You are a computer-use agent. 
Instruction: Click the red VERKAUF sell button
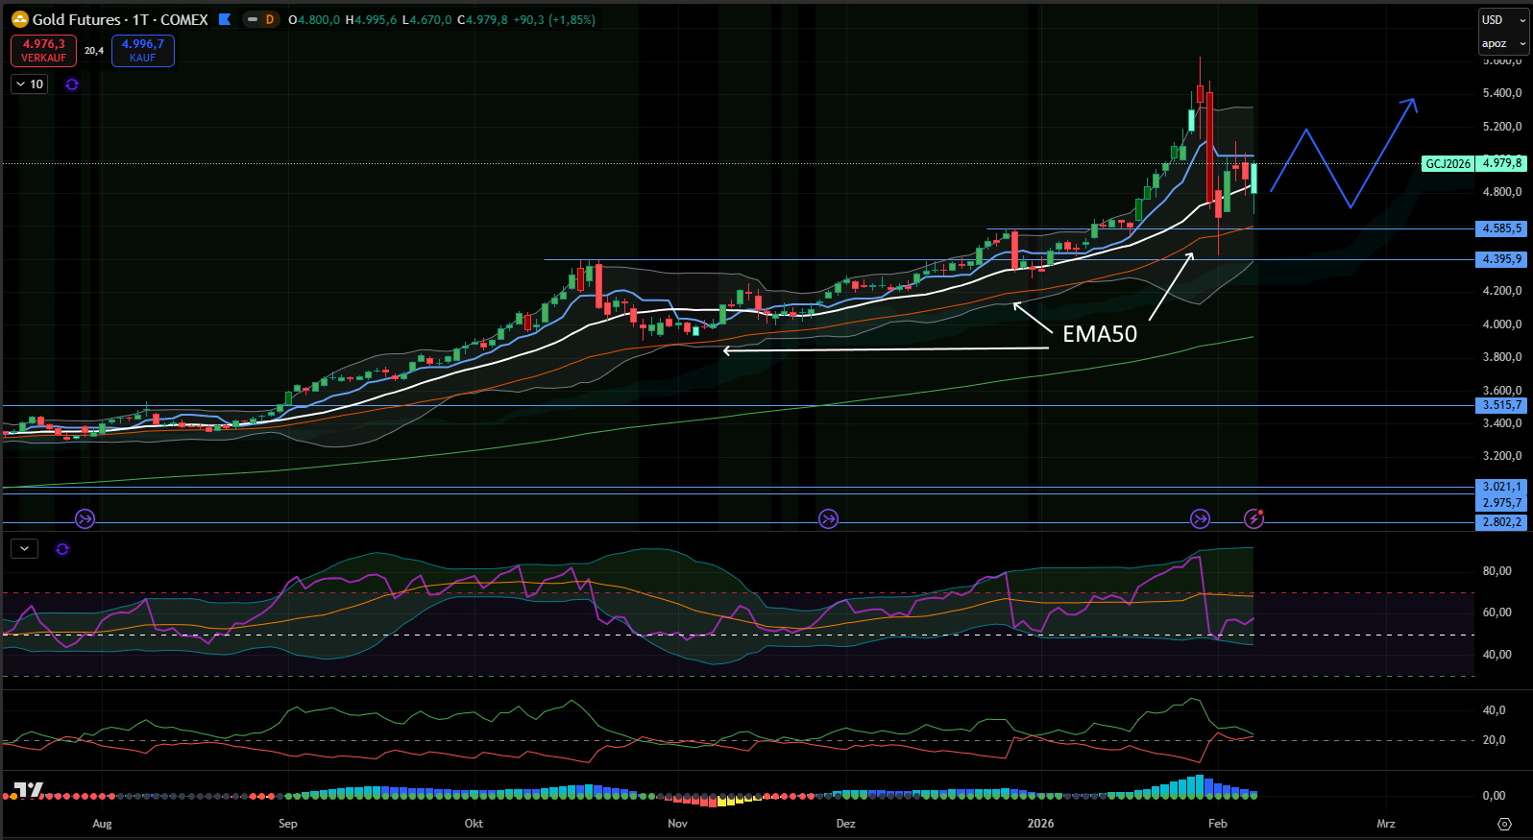(x=44, y=51)
